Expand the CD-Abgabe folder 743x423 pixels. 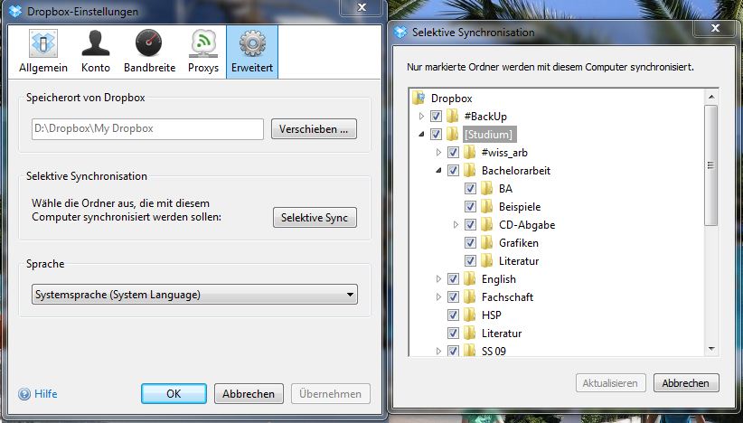456,224
